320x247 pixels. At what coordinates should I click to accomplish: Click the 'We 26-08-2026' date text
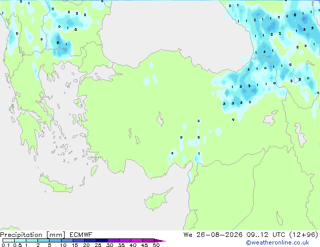click(213, 235)
